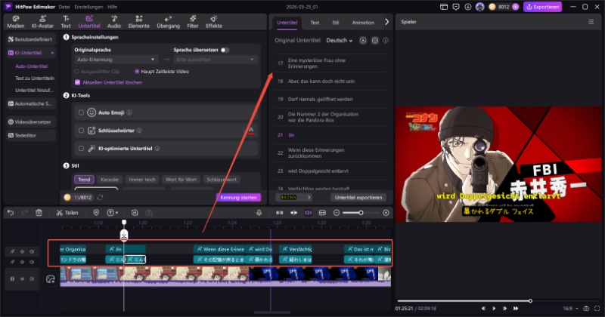Open Spieler panel hamburger menu
The height and width of the screenshot is (317, 605).
(591, 22)
